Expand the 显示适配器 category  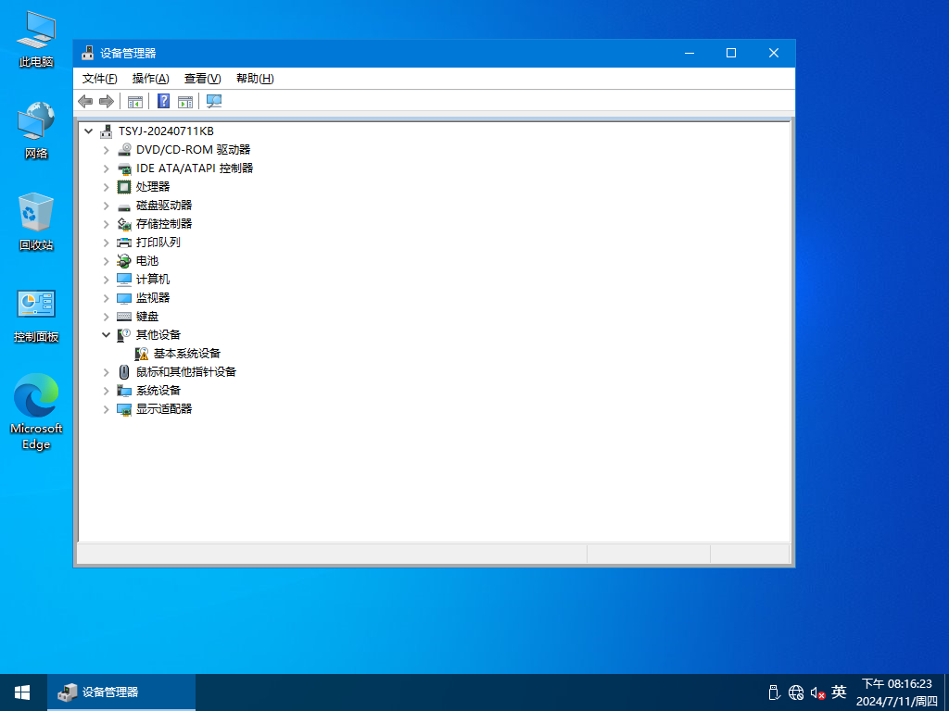tap(106, 408)
